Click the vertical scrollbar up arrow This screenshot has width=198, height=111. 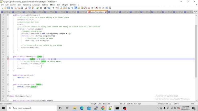point(196,15)
